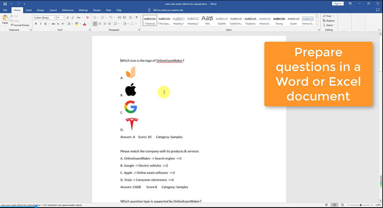Open the Font dialog launcher
383x208 pixels.
click(90, 30)
